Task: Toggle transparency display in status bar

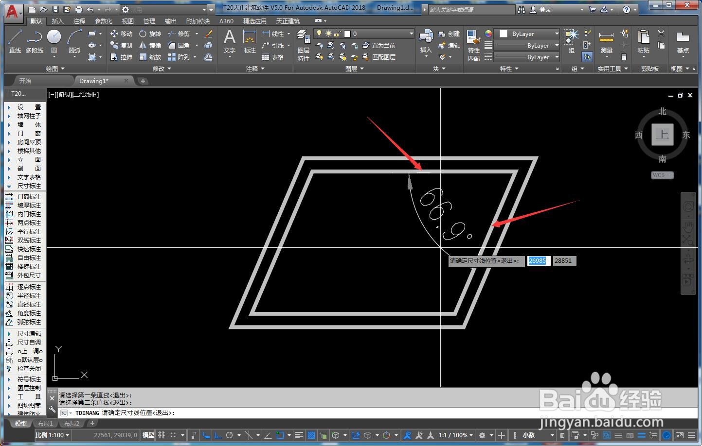Action: pos(311,435)
